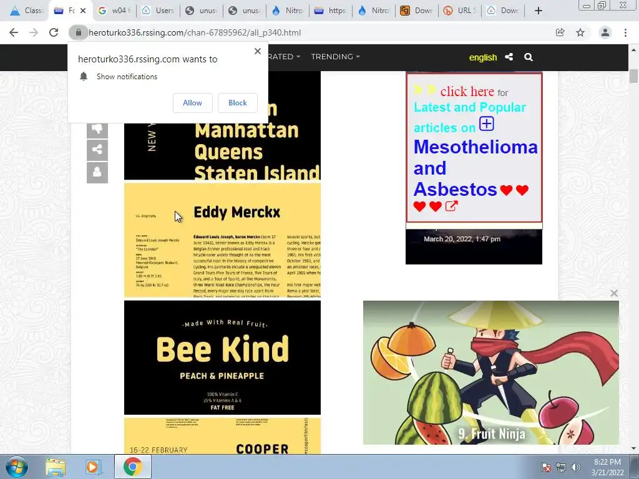
Task: Expand the RATED dropdown menu
Action: (284, 57)
